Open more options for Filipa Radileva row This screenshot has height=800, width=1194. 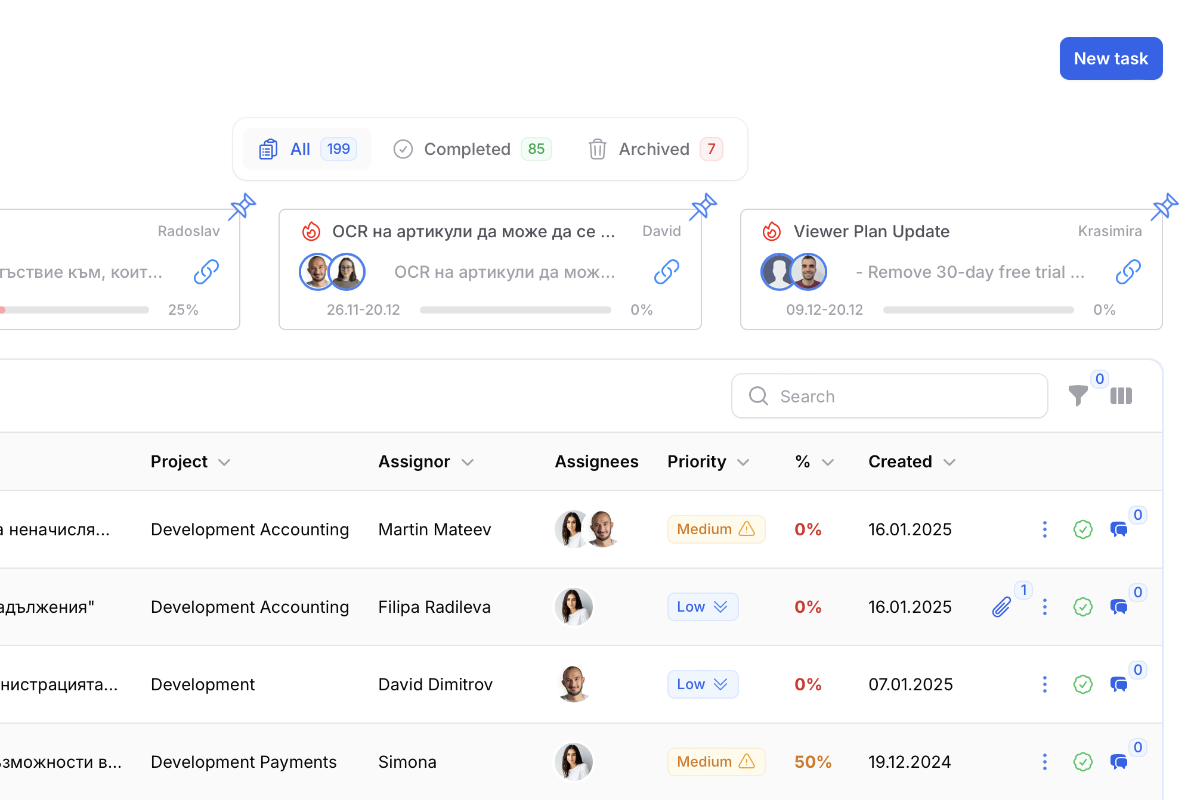coord(1044,607)
